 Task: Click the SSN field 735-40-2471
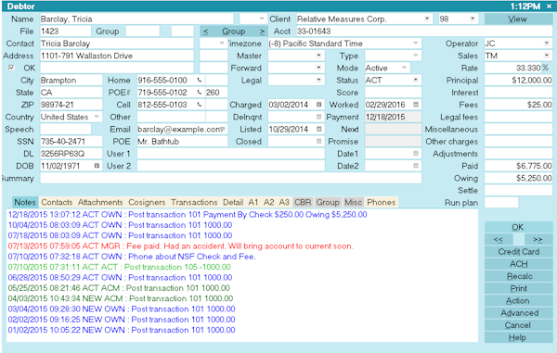pos(71,142)
